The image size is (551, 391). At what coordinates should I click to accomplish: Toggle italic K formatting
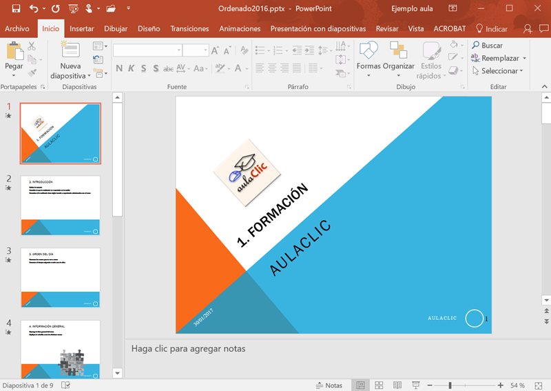click(x=131, y=68)
